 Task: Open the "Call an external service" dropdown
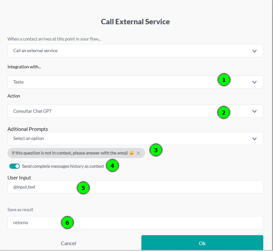135,51
